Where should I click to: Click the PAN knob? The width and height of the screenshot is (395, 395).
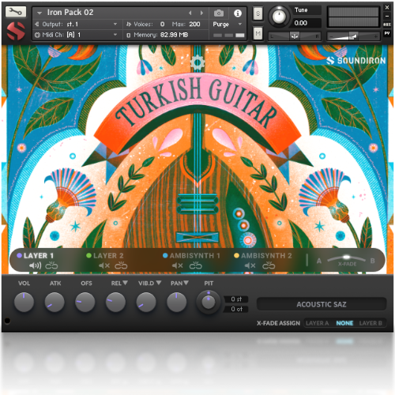[177, 302]
